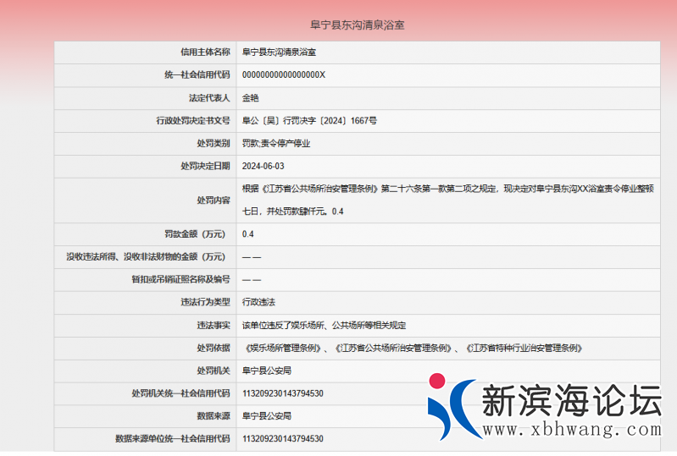Viewport: 677px width, 456px height.
Task: Click the fine amount value 0.4 in 罚款金额 row
Action: (x=248, y=234)
